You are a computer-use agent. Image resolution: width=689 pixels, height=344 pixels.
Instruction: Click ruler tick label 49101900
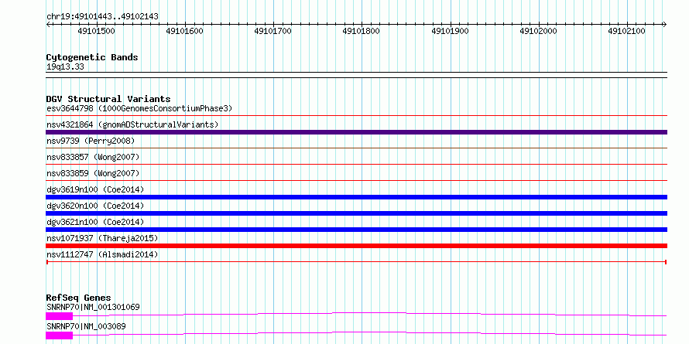click(x=450, y=31)
